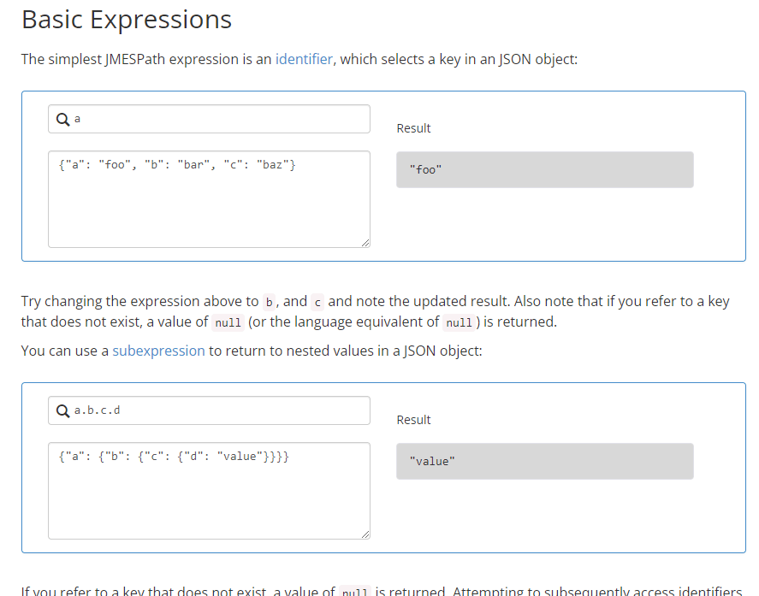Click the search icon beside expression 'a'
This screenshot has height=596, width=759.
[63, 119]
